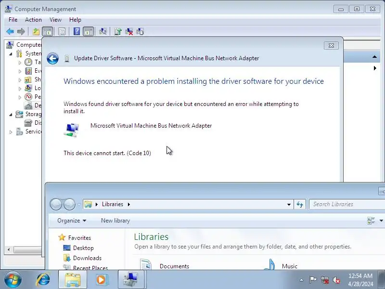Screen dimensions: 385x289
Task: Open the Action menu
Action: pos(33,20)
